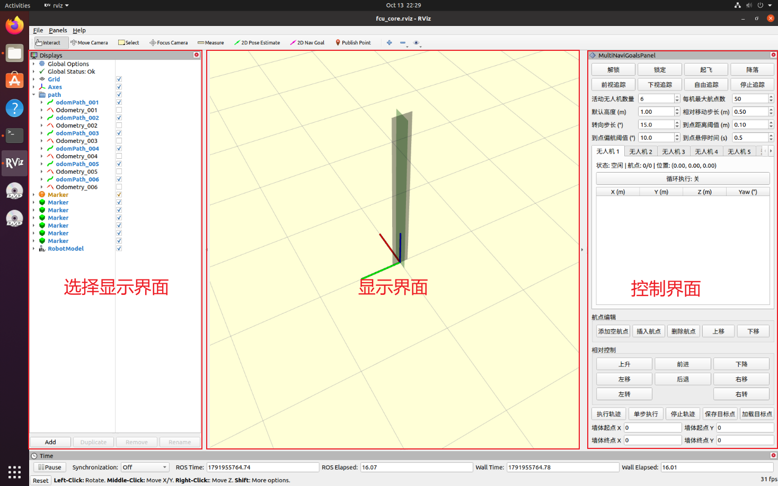778x486 pixels.
Task: Collapse the path group in Displays
Action: click(33, 95)
